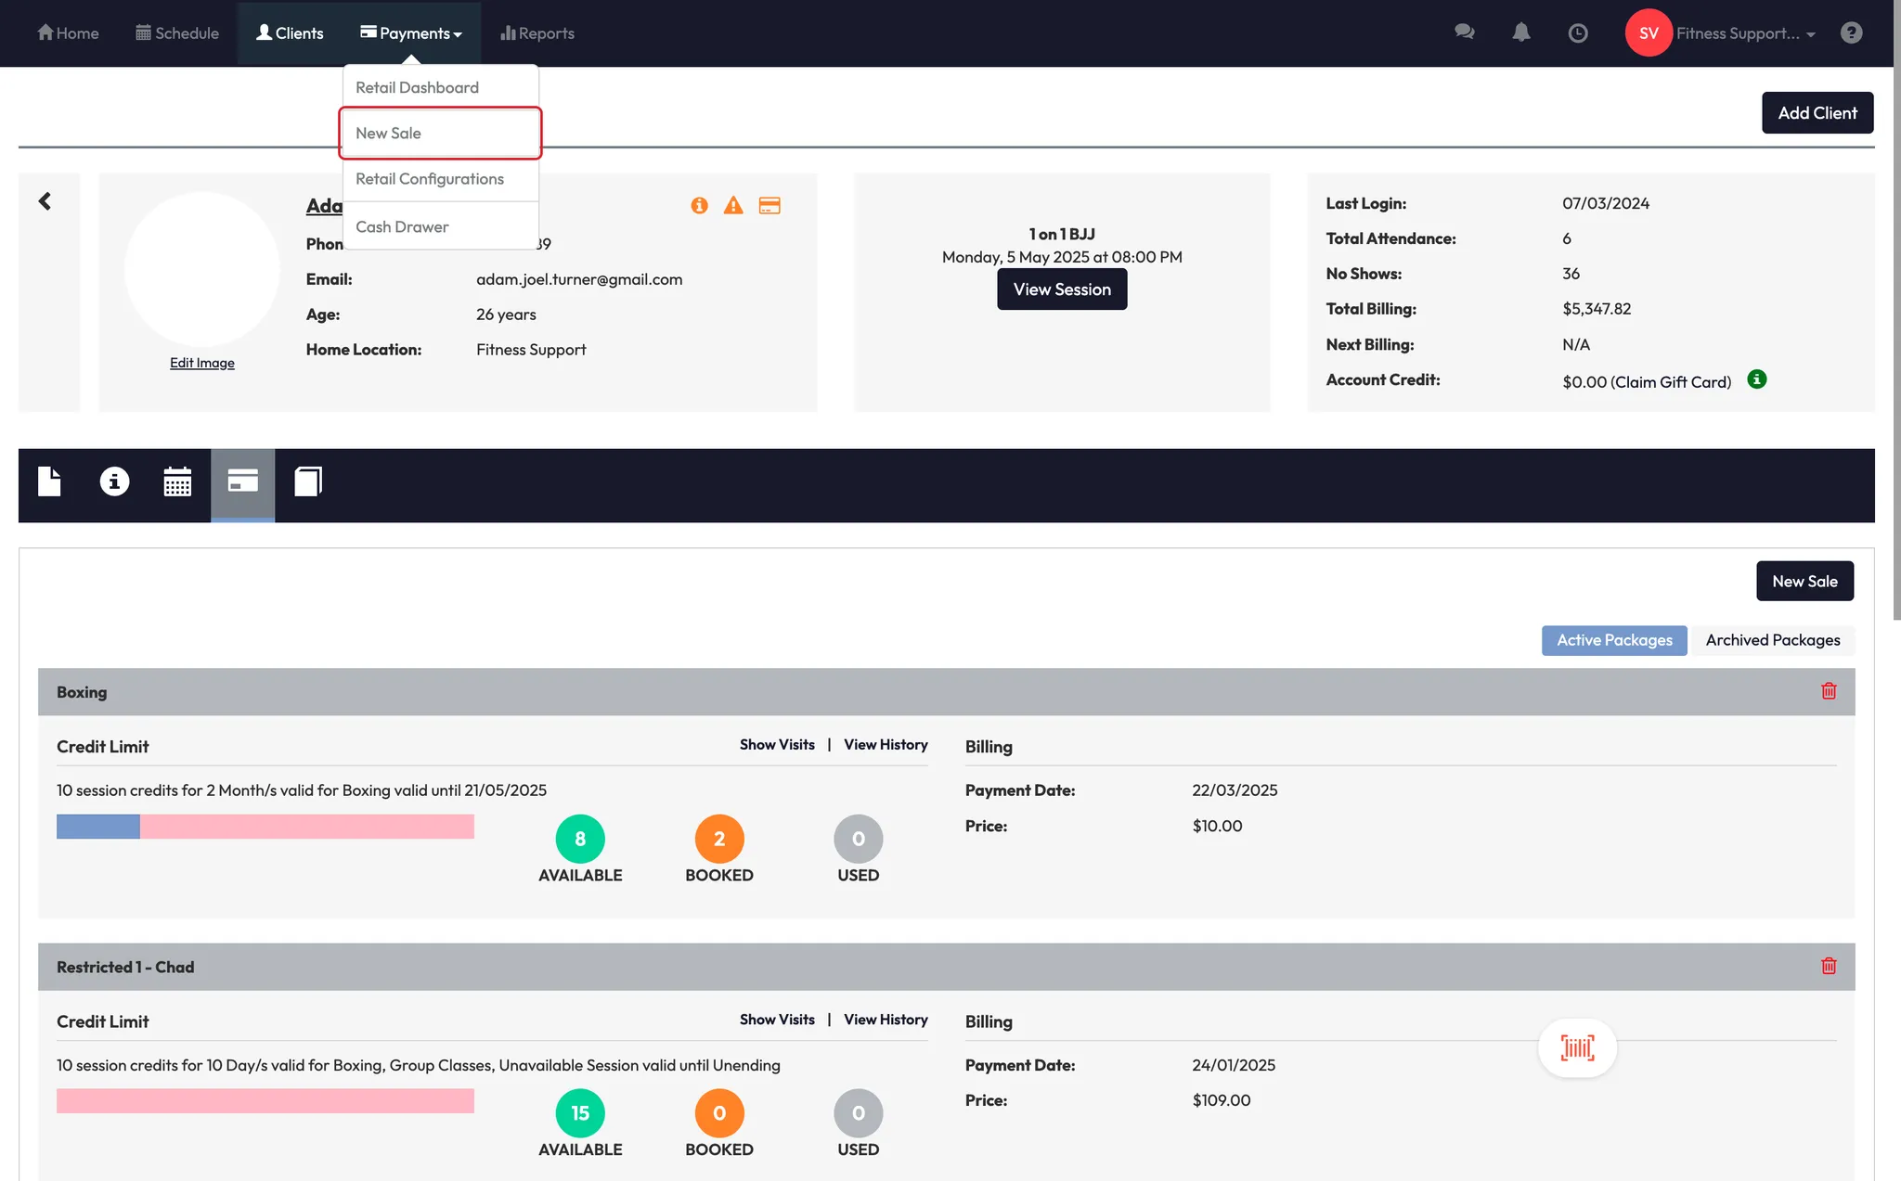Expand the Fitness Support account dropdown
This screenshot has width=1901, height=1181.
click(1745, 33)
